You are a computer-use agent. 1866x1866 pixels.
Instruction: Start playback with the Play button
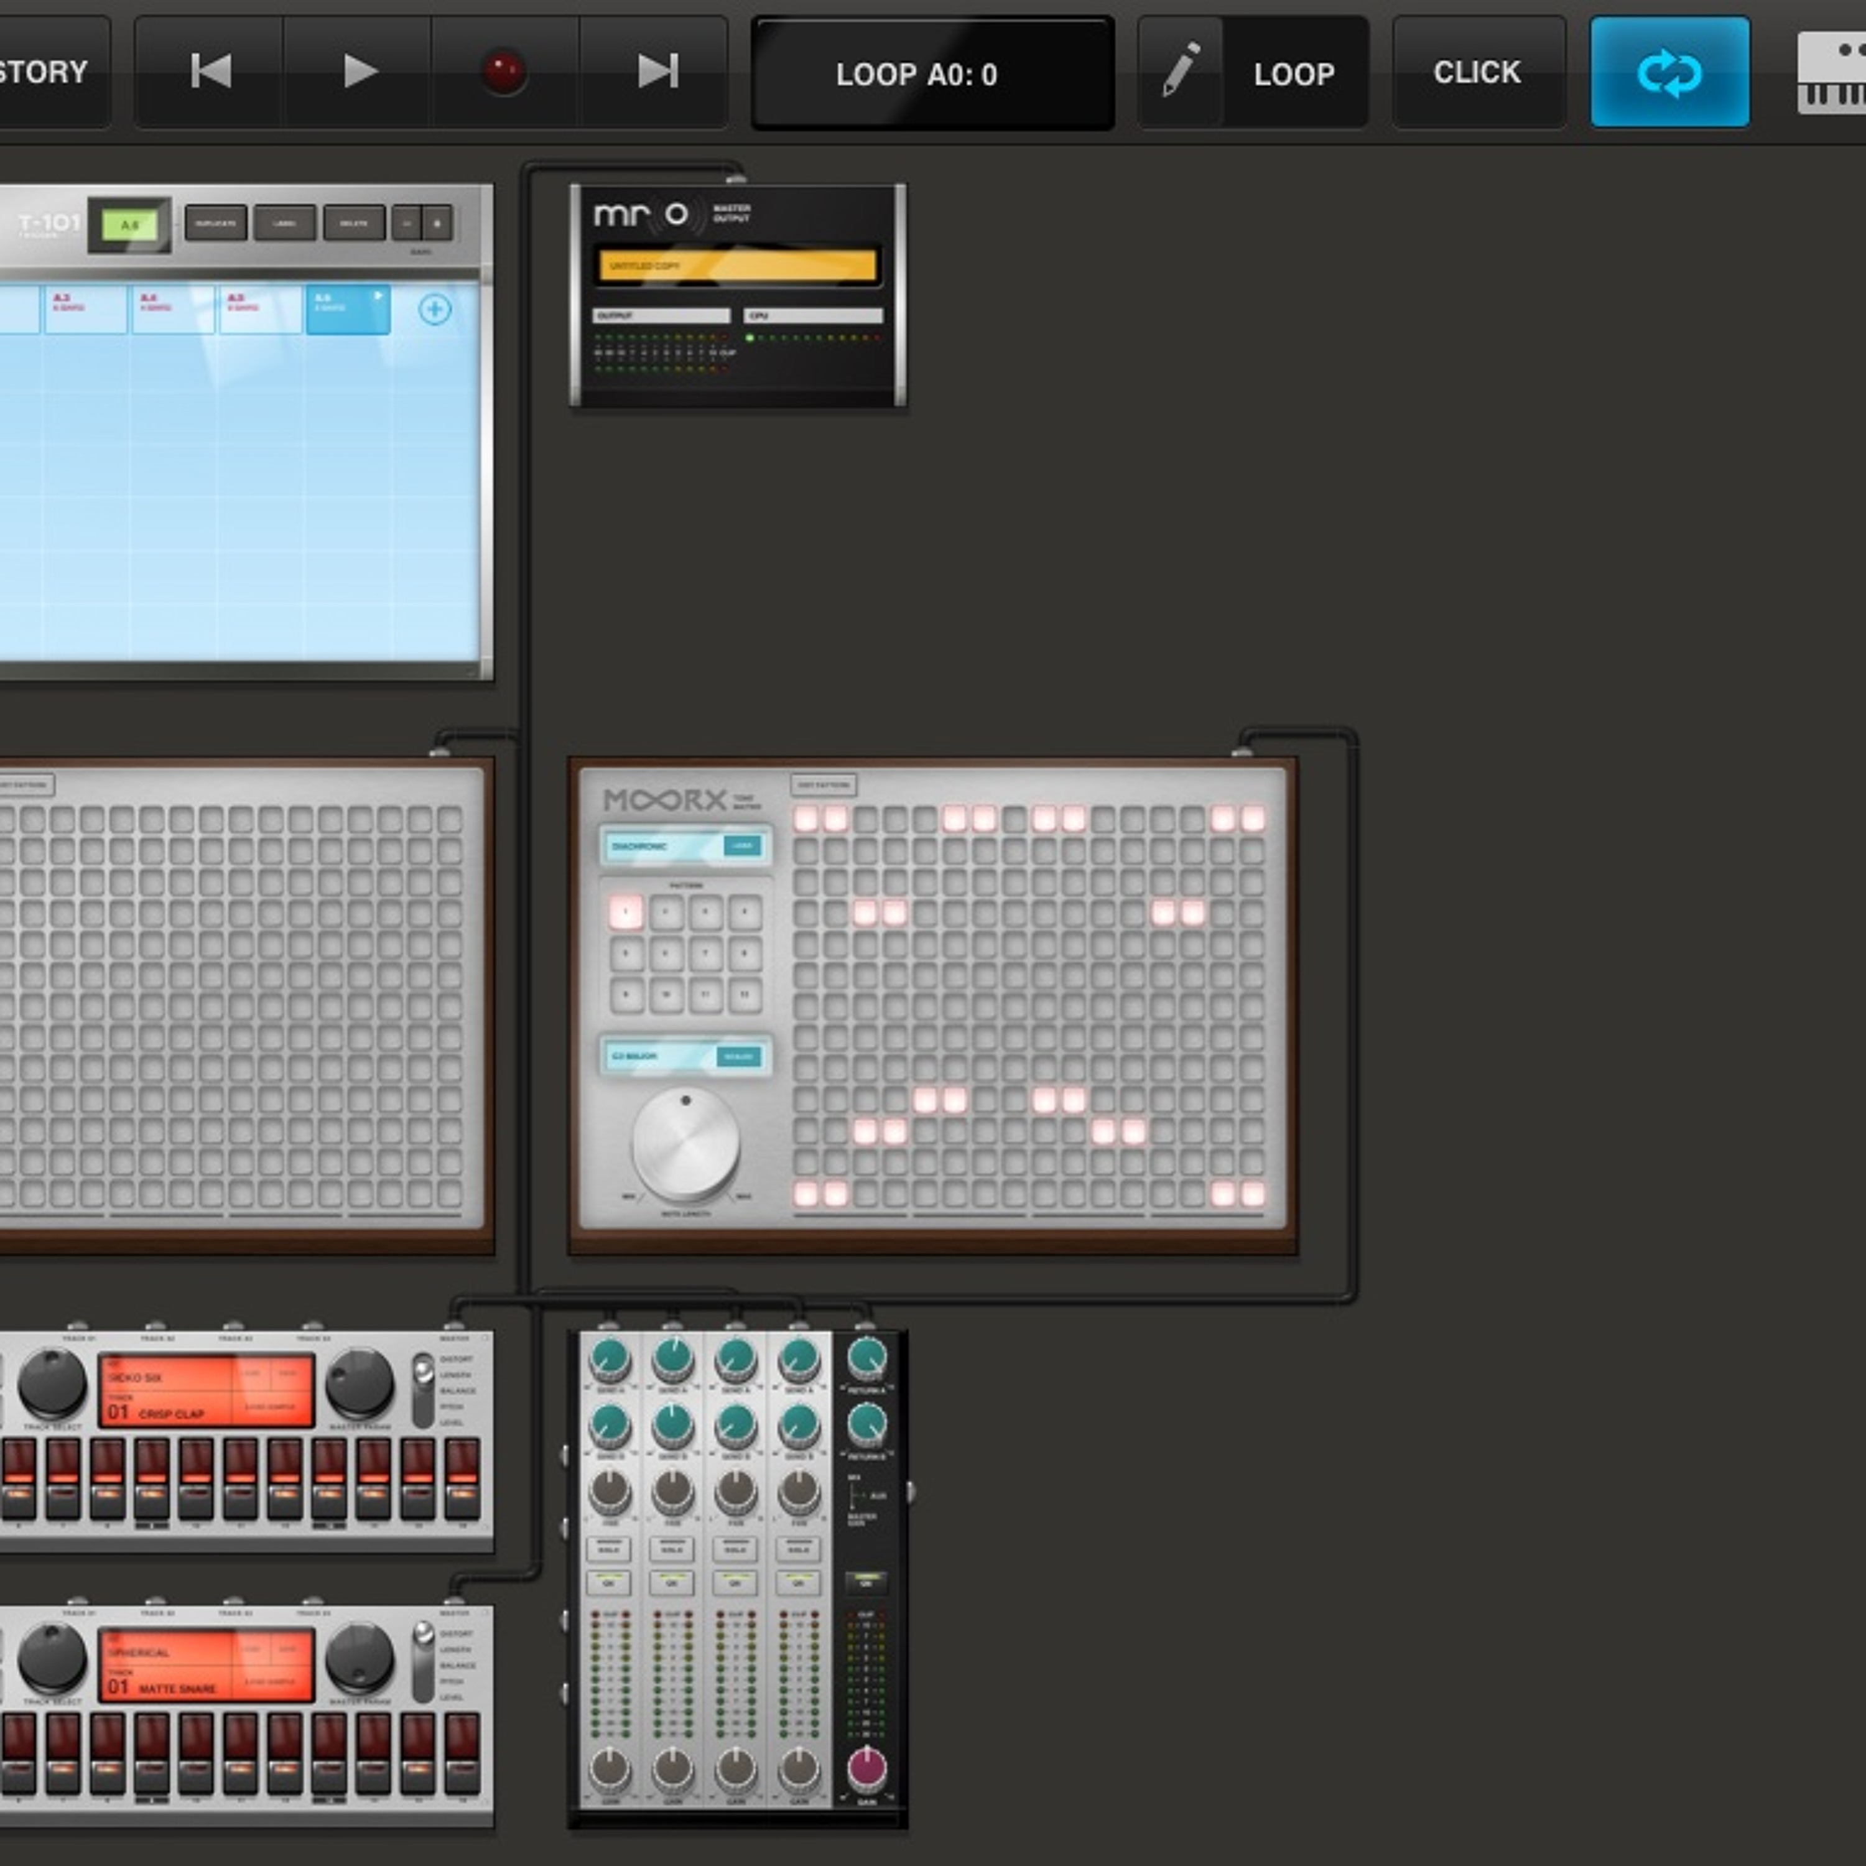(358, 72)
